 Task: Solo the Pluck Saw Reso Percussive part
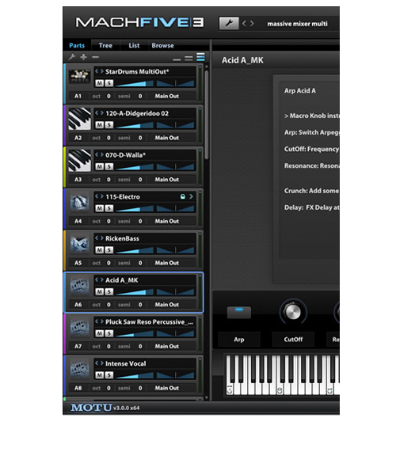(109, 333)
